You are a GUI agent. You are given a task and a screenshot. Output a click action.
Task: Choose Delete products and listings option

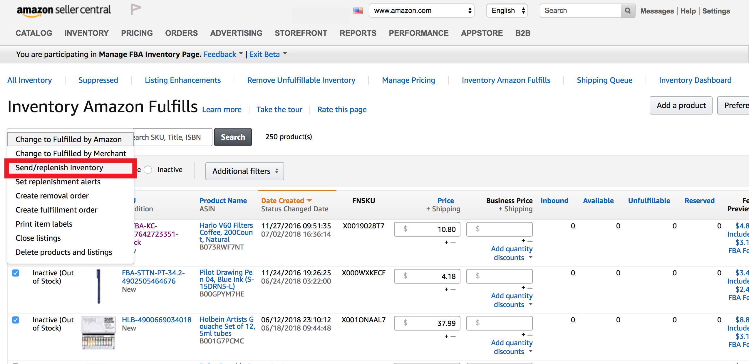tap(71, 252)
